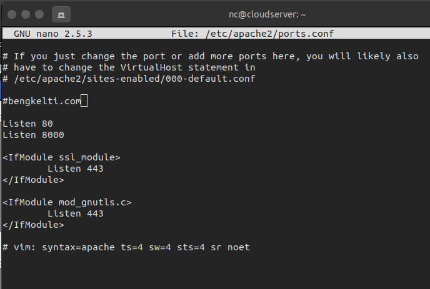Viewport: 430px width, 289px height.
Task: Click the second gray window control button
Action: (26, 14)
